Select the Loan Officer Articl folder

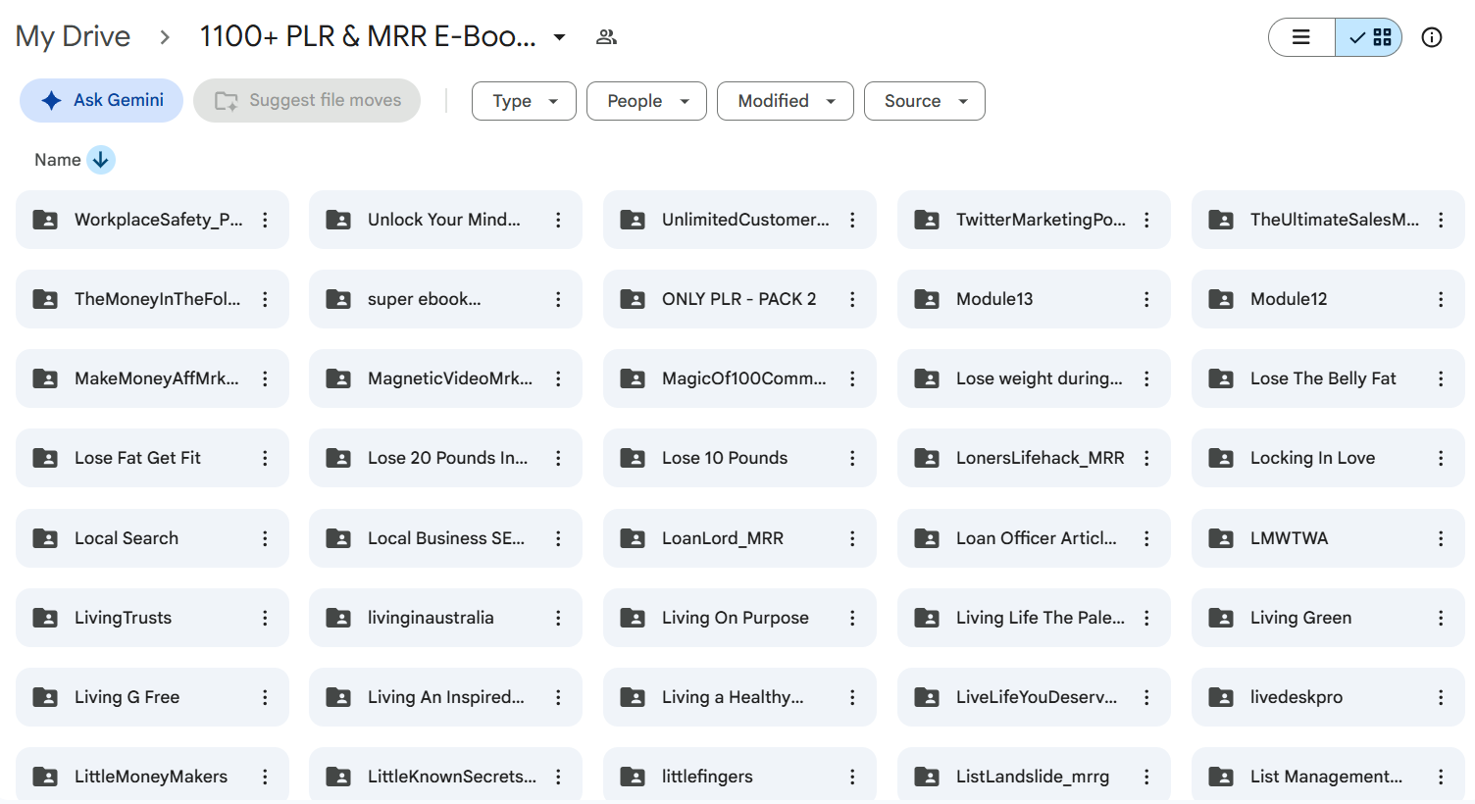coord(1034,538)
